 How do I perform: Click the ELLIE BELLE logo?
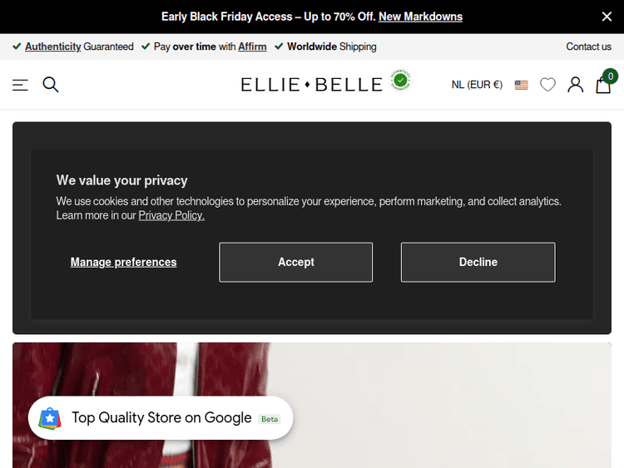point(312,85)
